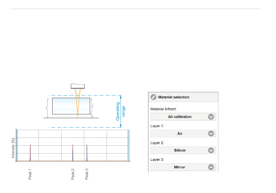Click the Silicon value text
This screenshot has height=193, width=276.
click(180, 150)
